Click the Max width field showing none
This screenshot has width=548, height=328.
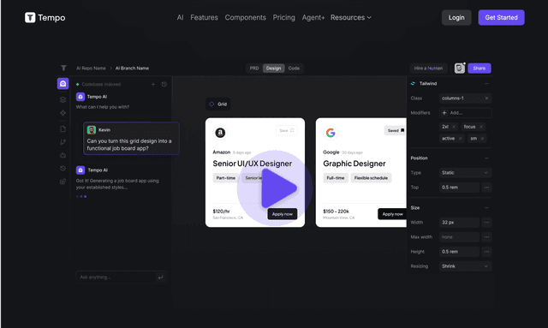[x=459, y=237]
